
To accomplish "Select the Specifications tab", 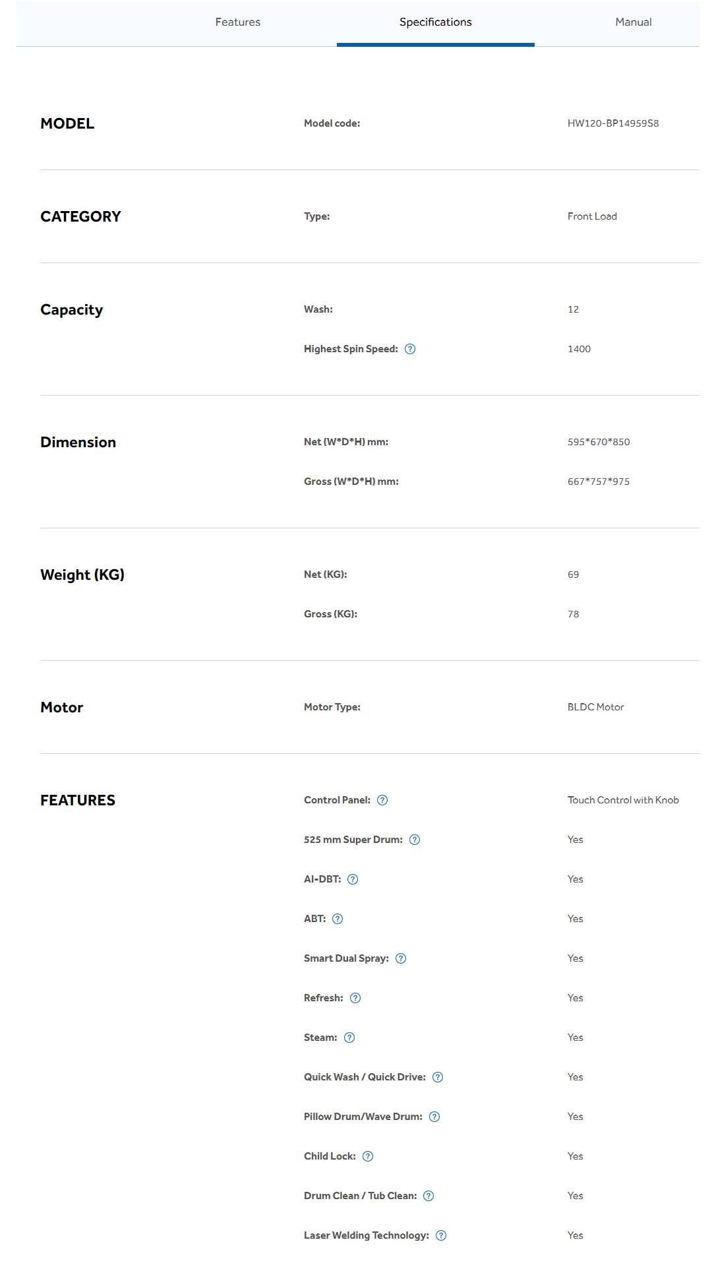I will pyautogui.click(x=436, y=22).
